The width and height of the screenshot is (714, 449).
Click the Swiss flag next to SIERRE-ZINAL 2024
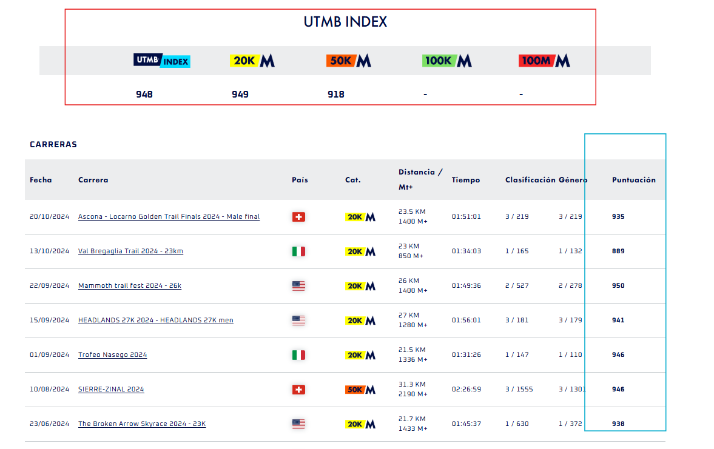pyautogui.click(x=298, y=390)
